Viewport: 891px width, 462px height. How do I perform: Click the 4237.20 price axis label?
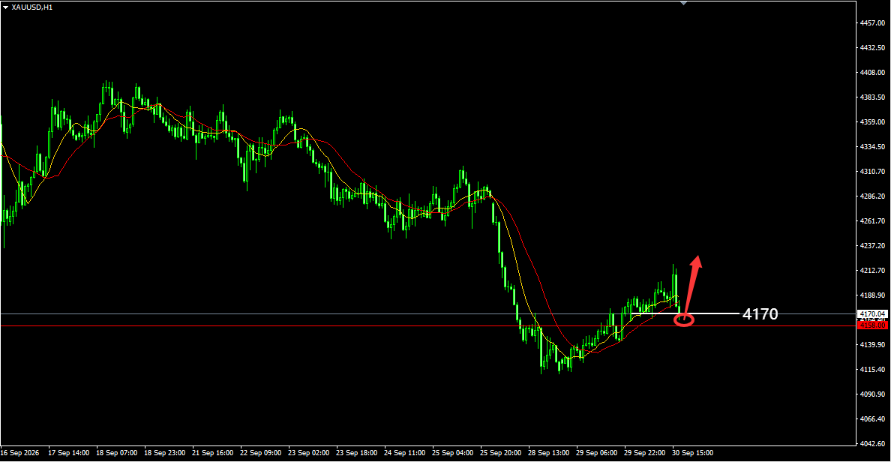pos(872,245)
